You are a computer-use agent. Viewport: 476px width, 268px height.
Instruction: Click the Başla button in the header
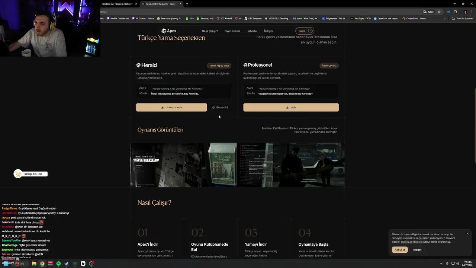[x=305, y=31]
